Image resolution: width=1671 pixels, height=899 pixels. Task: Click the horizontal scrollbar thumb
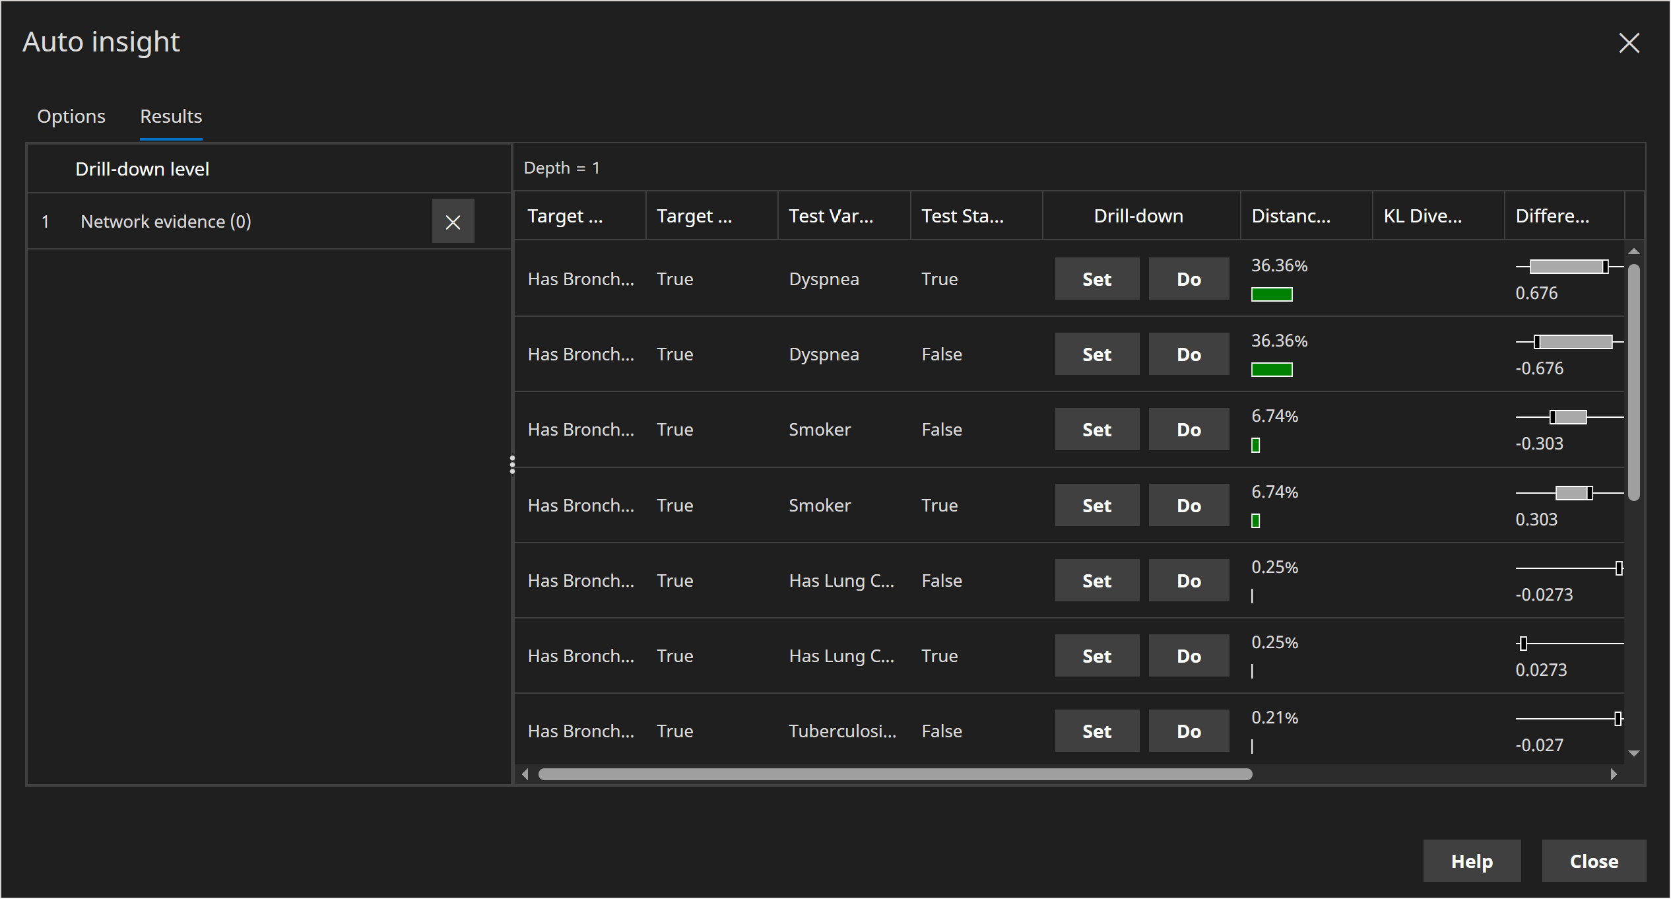pos(895,774)
